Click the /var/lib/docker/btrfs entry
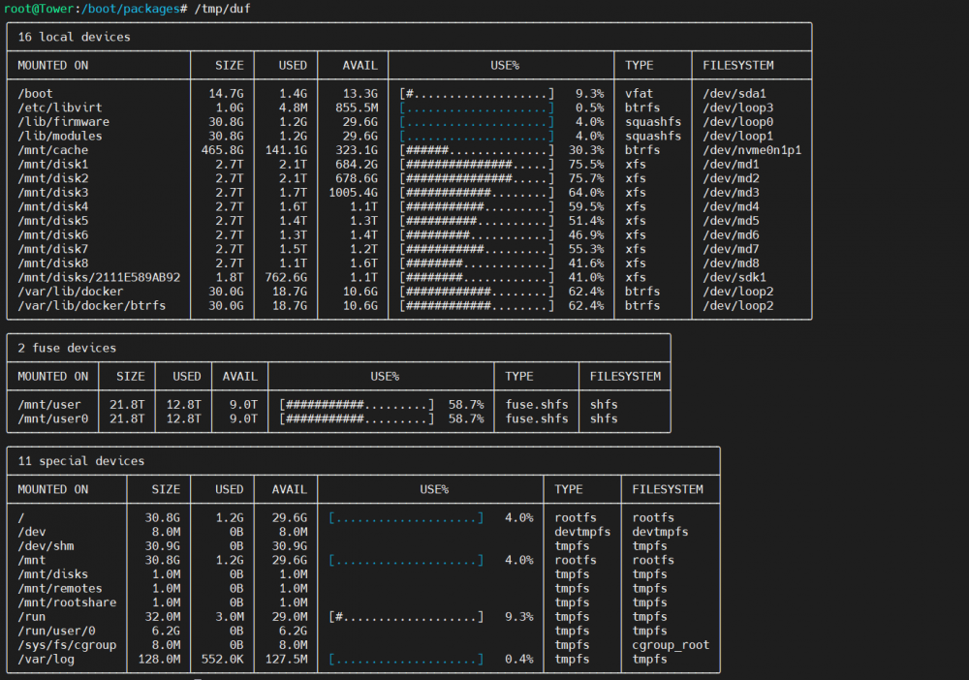The width and height of the screenshot is (969, 680). click(x=91, y=306)
